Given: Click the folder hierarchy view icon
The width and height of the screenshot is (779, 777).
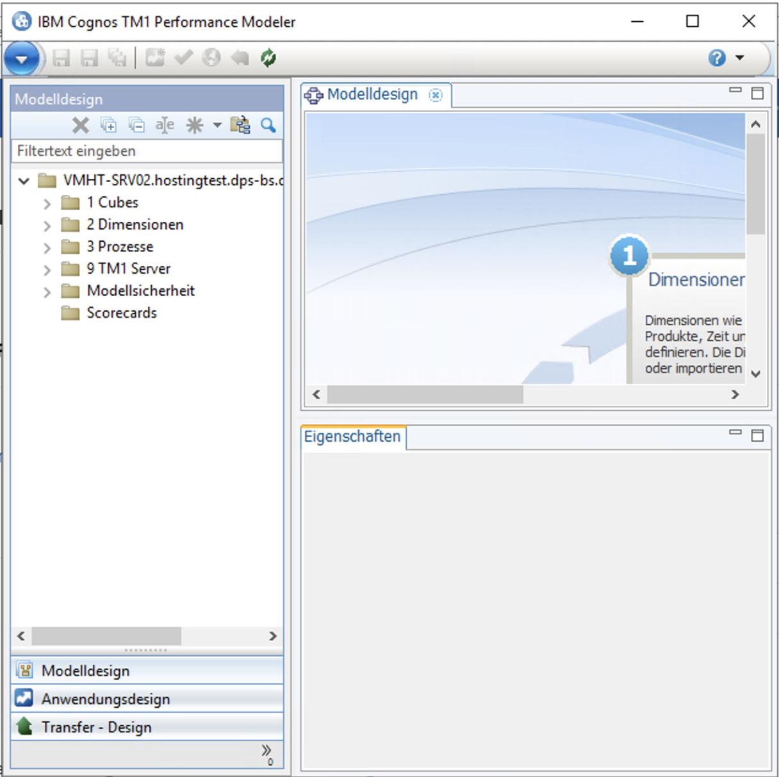Looking at the screenshot, I should click(240, 125).
